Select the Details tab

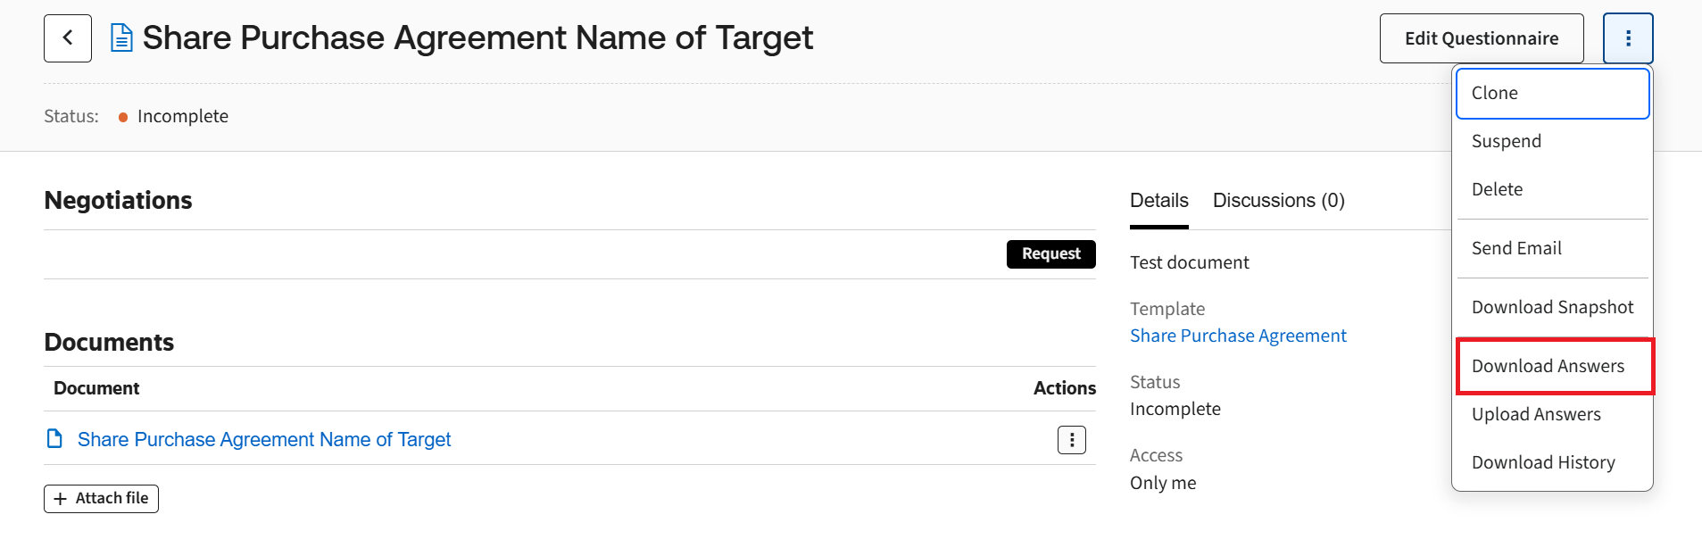pos(1158,201)
